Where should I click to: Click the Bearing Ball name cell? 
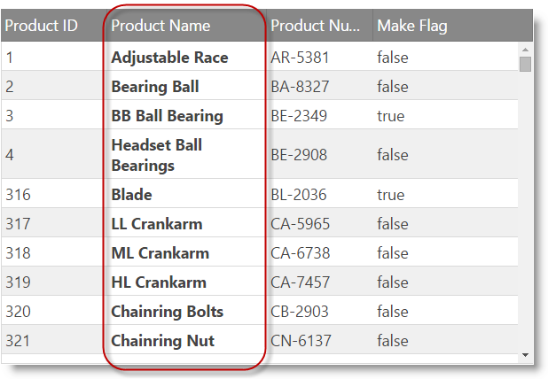155,87
